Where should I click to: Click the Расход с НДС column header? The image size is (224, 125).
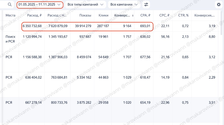[57, 15]
